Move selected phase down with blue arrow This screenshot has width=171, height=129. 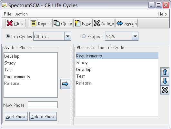(165, 81)
